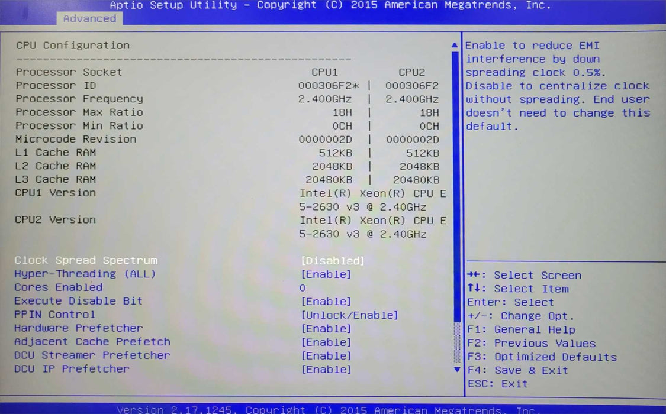Open the Execute Disable Bit [Enable] value
Image resolution: width=666 pixels, height=414 pixels.
click(x=326, y=302)
